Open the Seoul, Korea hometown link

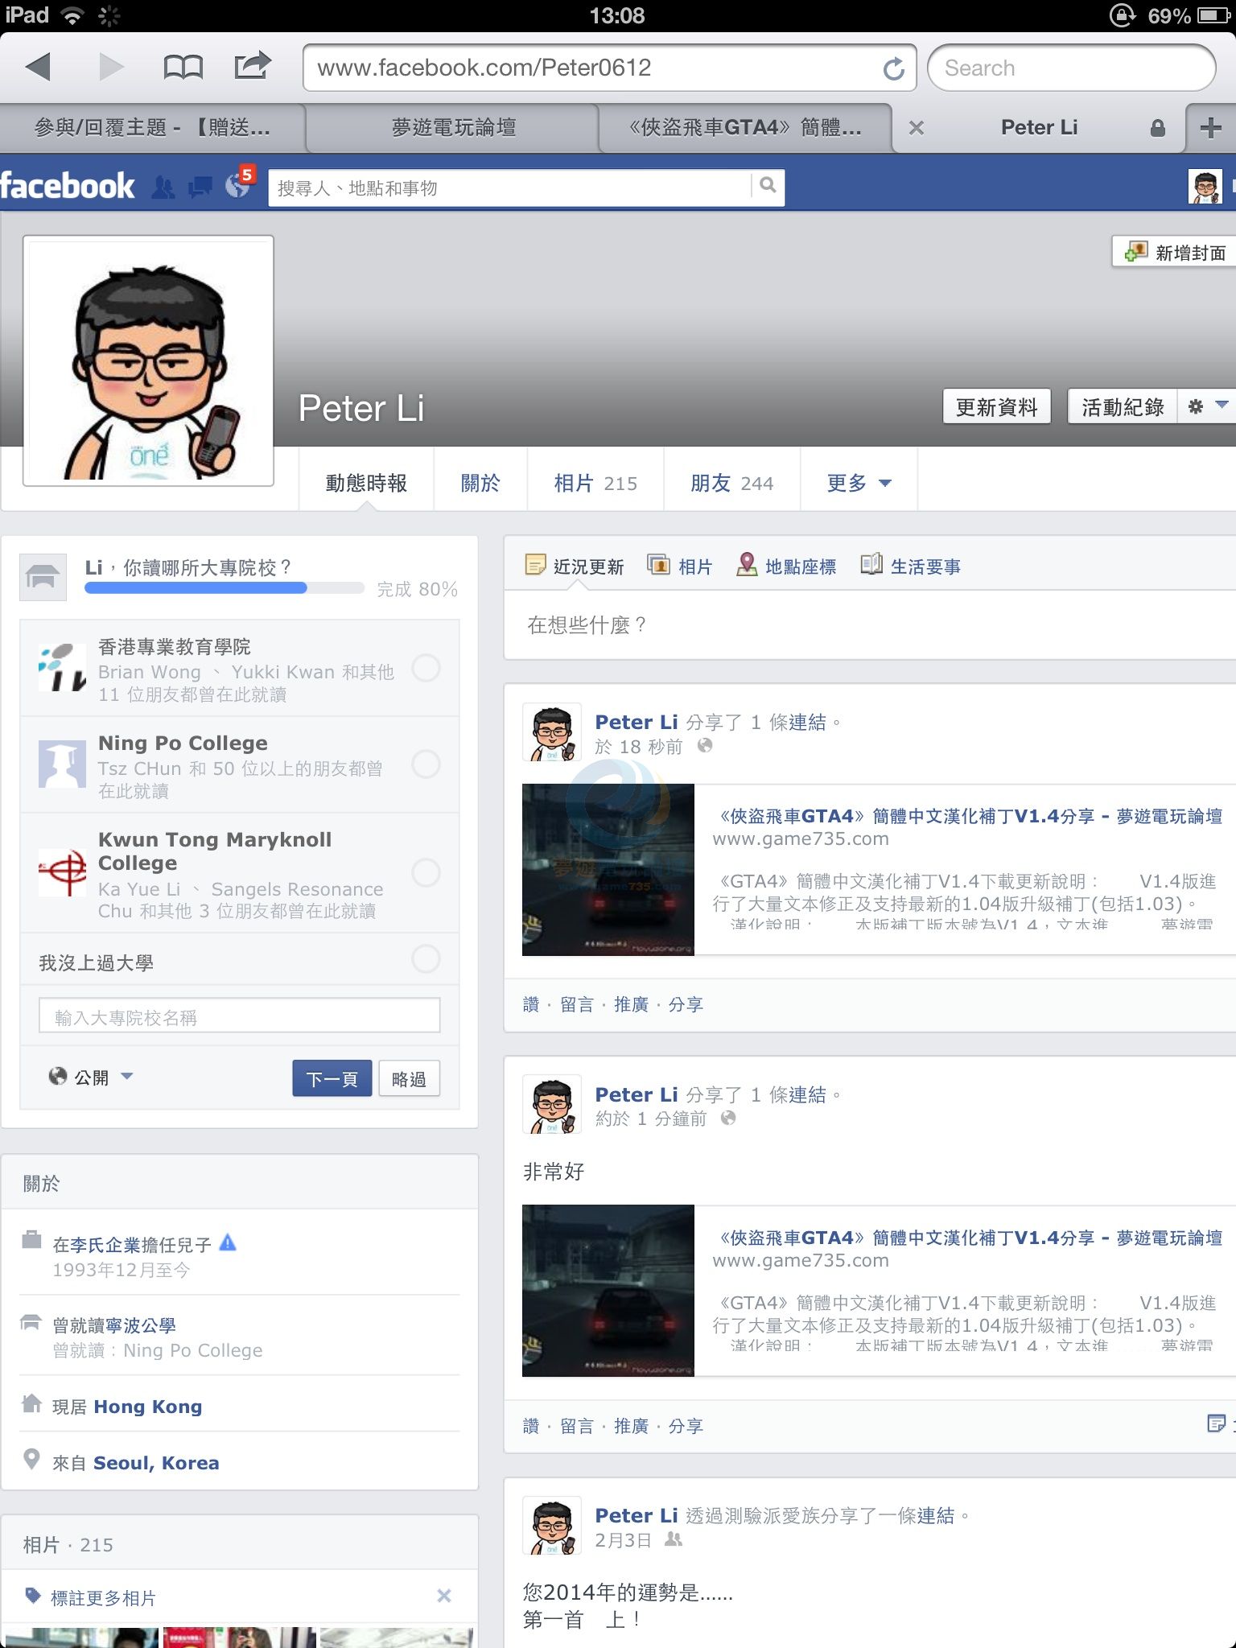156,1463
